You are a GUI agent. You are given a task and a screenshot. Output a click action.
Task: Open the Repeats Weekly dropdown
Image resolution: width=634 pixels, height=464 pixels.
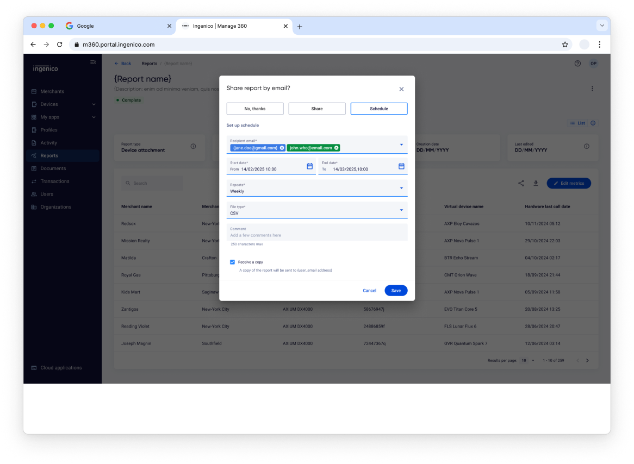(x=401, y=188)
